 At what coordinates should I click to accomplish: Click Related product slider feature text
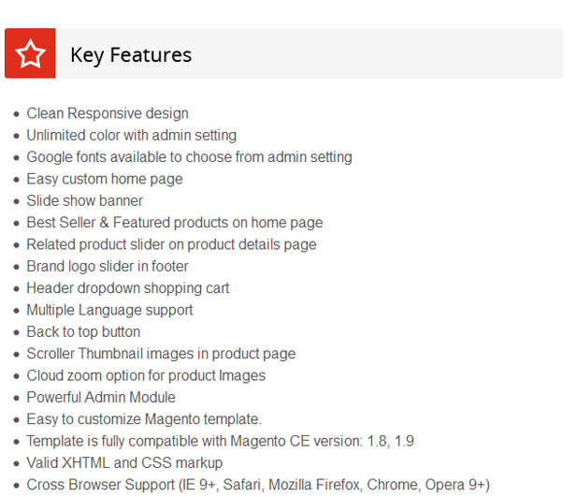click(171, 244)
